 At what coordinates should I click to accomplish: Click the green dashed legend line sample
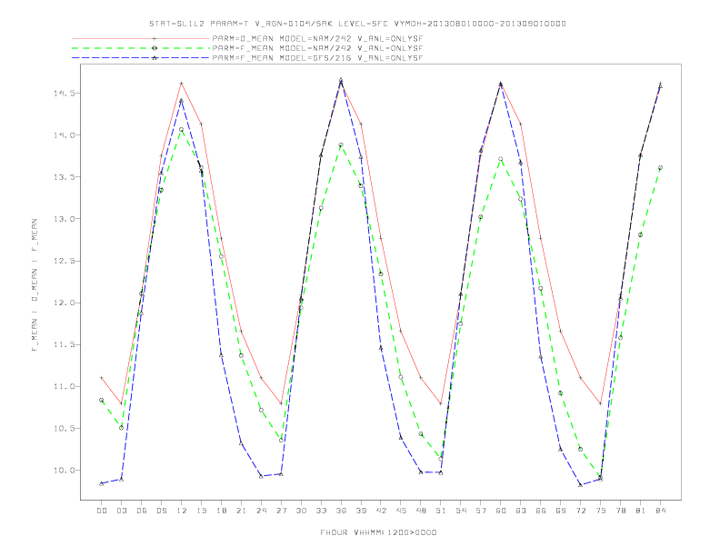141,48
